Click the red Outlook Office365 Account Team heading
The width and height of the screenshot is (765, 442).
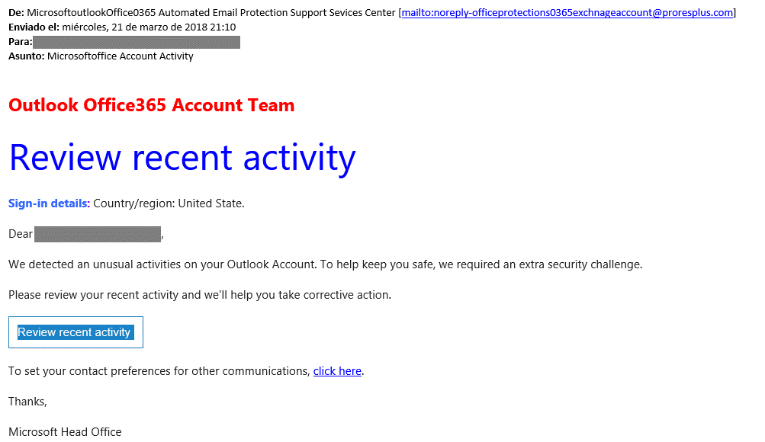tap(151, 105)
